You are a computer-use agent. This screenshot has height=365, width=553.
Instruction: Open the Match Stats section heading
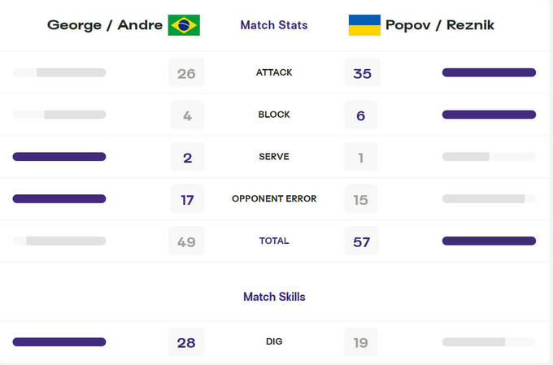tap(274, 25)
